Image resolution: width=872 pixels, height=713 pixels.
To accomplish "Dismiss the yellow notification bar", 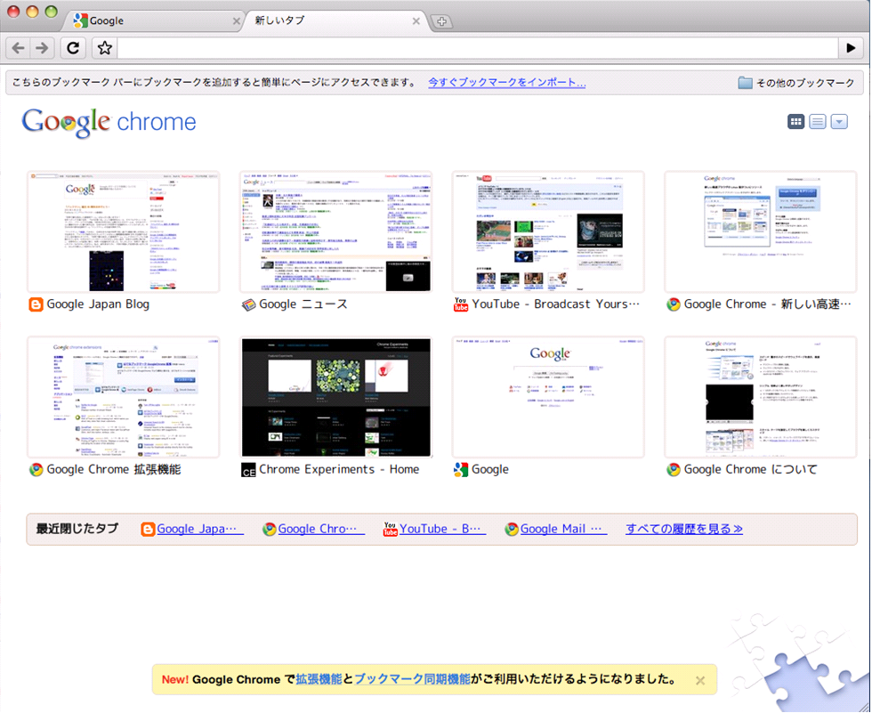I will 699,679.
